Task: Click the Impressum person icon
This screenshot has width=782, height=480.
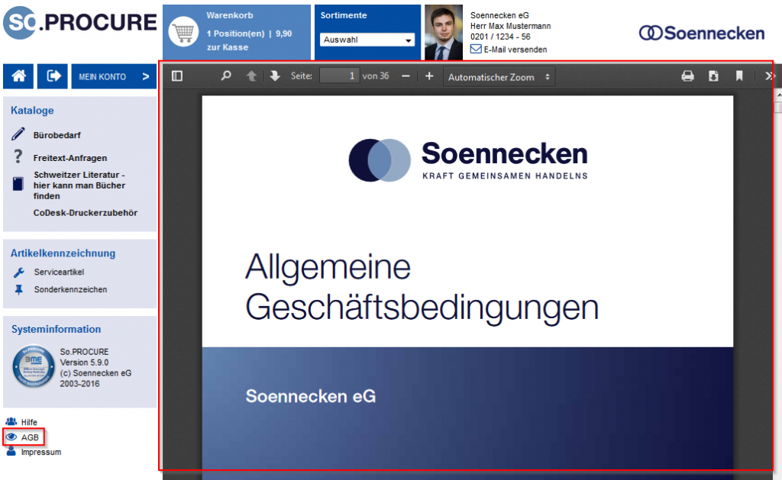Action: click(x=11, y=452)
